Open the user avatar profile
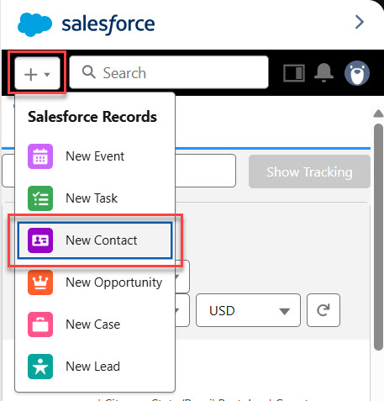Screen dimensions: 384x401 point(357,73)
